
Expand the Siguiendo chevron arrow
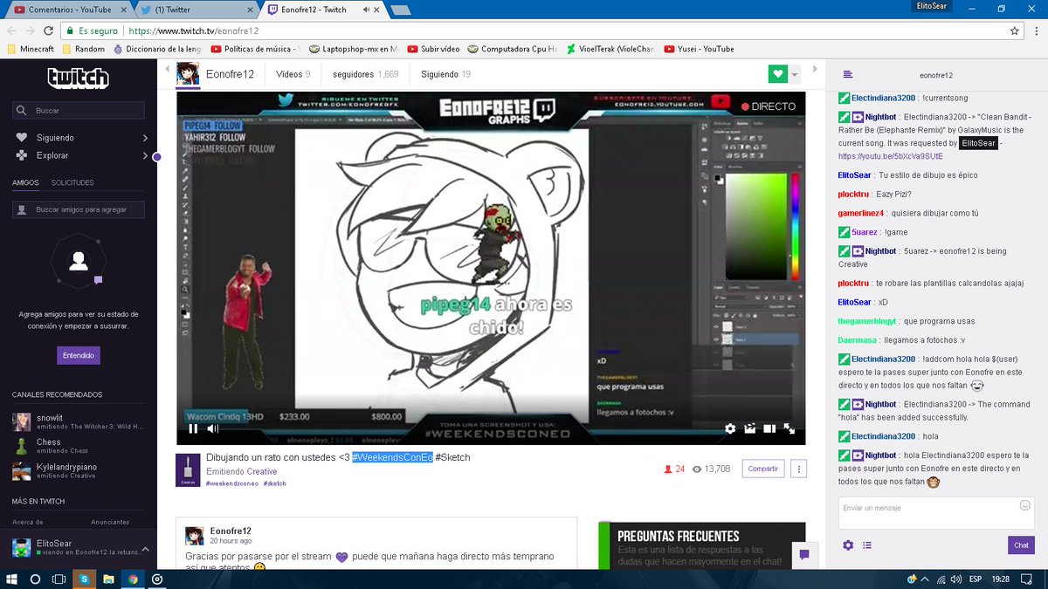145,138
